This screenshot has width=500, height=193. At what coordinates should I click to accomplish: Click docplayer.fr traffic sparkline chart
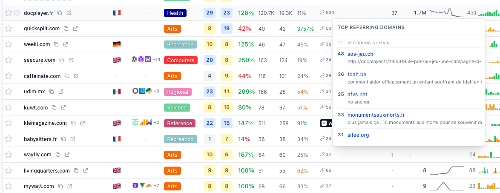tap(446, 13)
